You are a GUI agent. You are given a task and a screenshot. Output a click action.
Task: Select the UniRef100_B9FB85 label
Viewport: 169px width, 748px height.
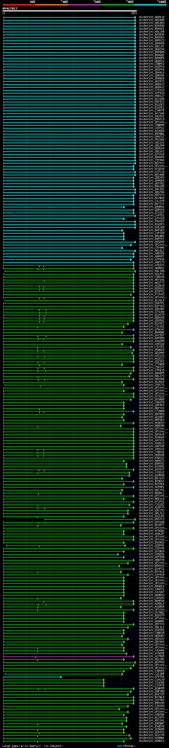(152, 52)
